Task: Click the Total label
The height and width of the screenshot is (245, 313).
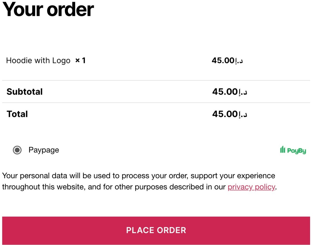Action: (17, 114)
